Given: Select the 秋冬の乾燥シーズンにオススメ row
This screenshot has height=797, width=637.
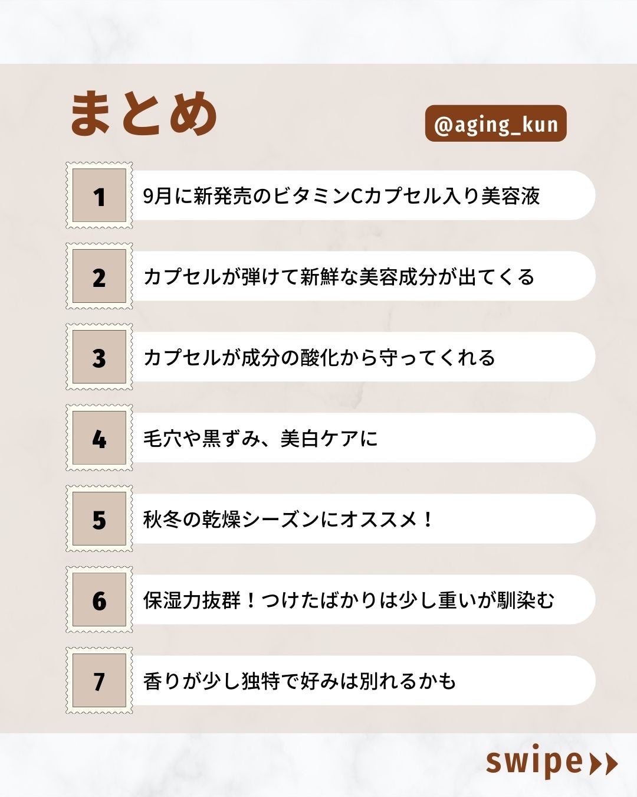Looking at the screenshot, I should coord(289,520).
